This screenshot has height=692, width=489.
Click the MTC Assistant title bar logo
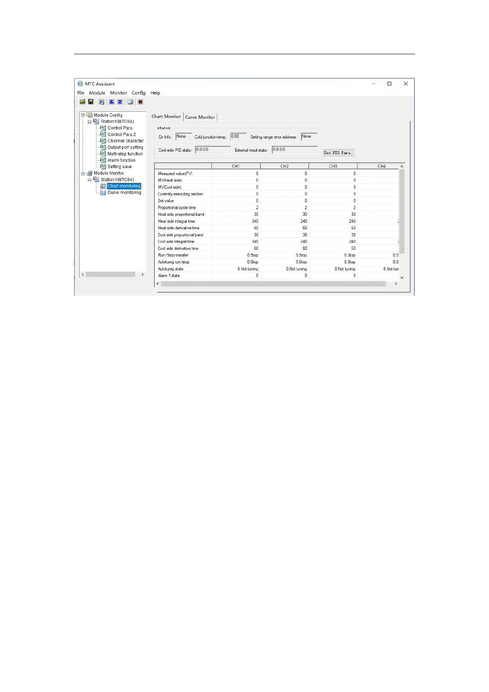click(80, 84)
